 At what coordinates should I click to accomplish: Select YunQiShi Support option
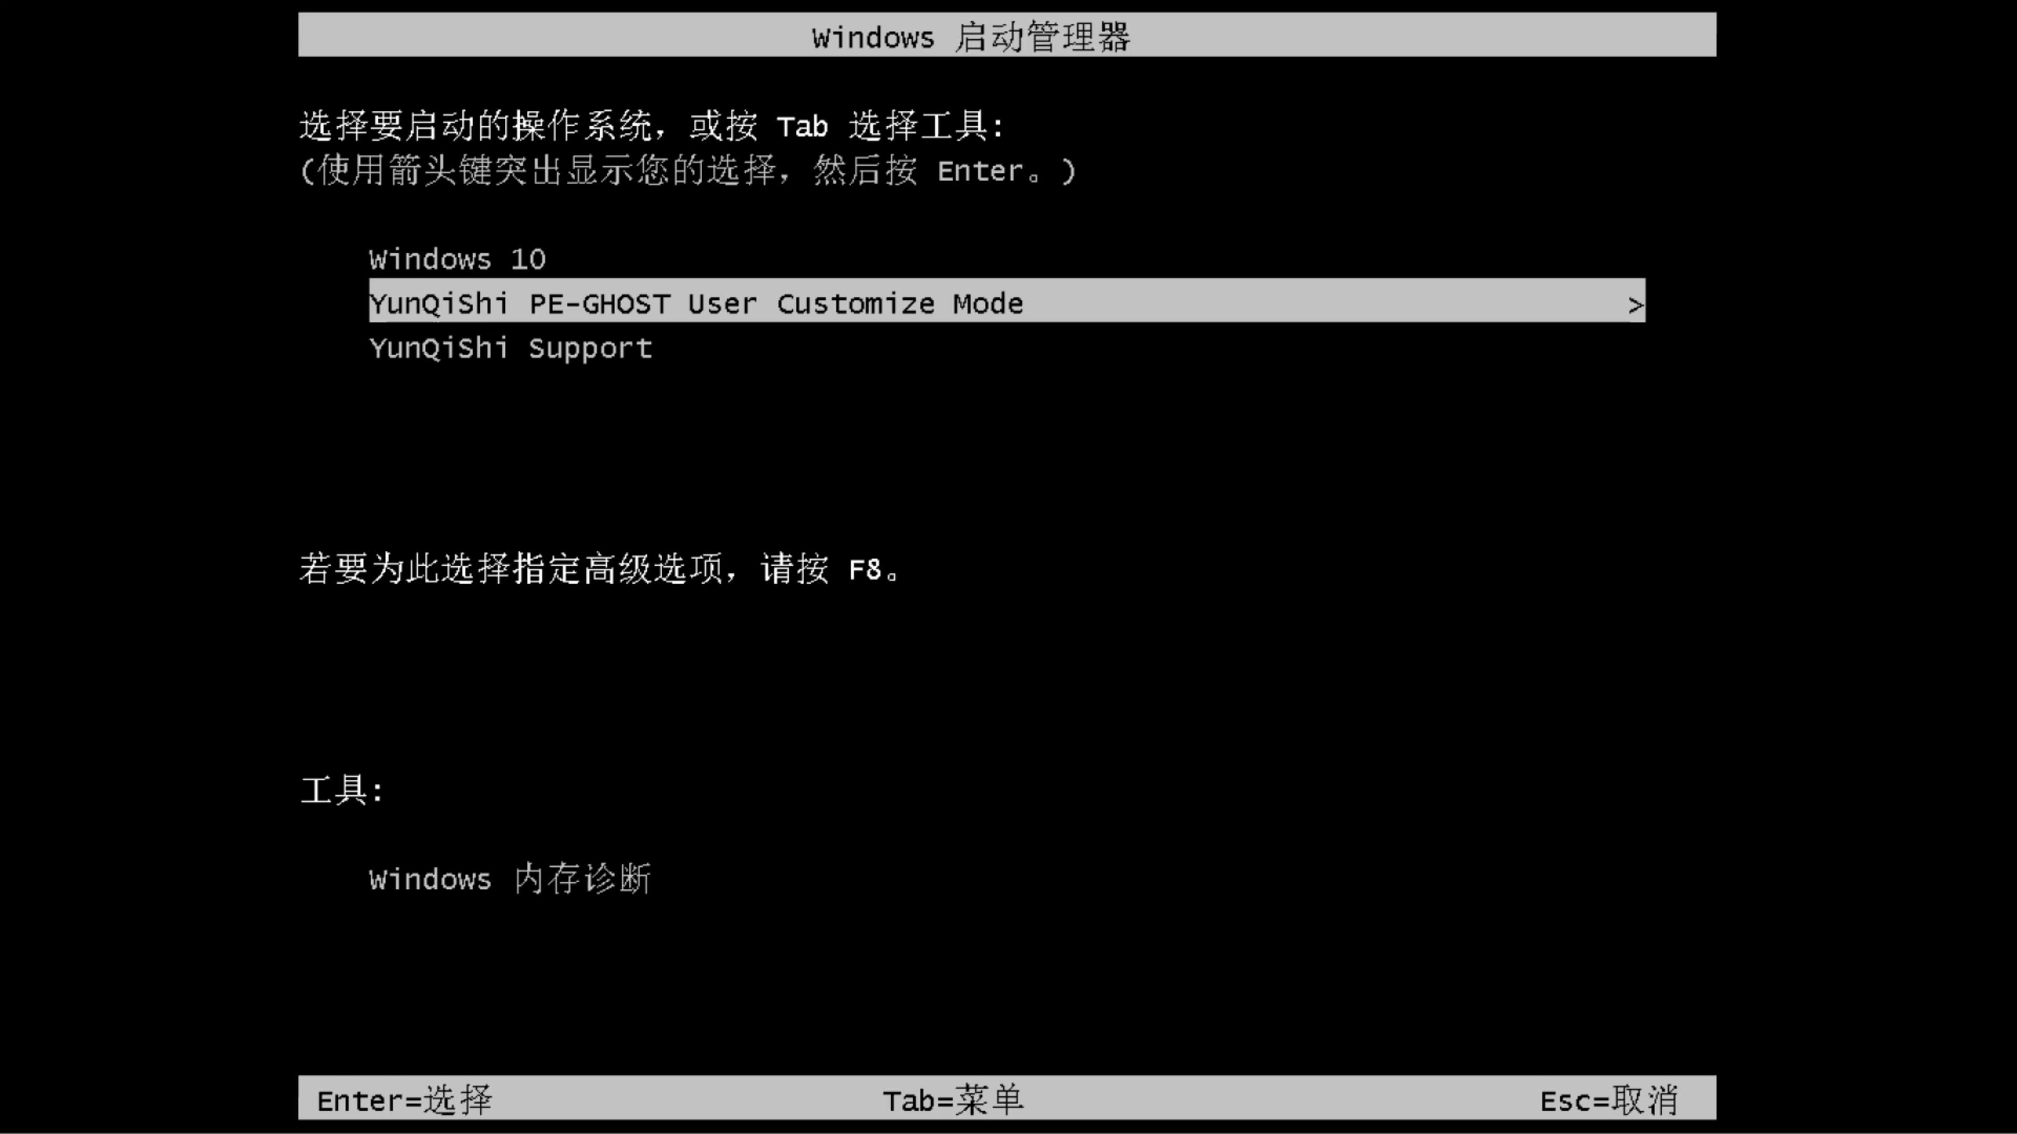510,348
